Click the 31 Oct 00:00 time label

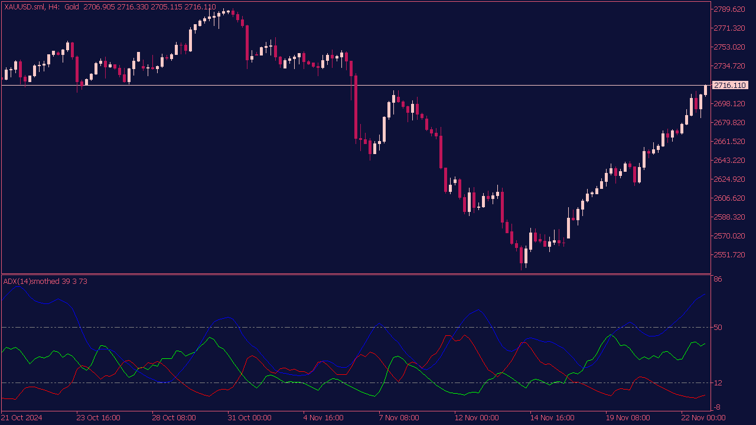[x=249, y=418]
